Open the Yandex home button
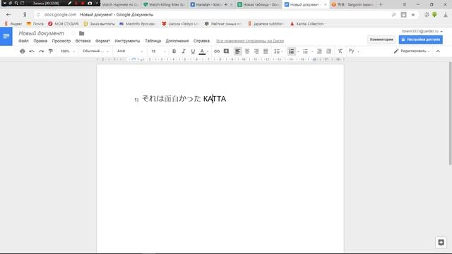Viewport: 452px width, 254px height. pyautogui.click(x=25, y=14)
